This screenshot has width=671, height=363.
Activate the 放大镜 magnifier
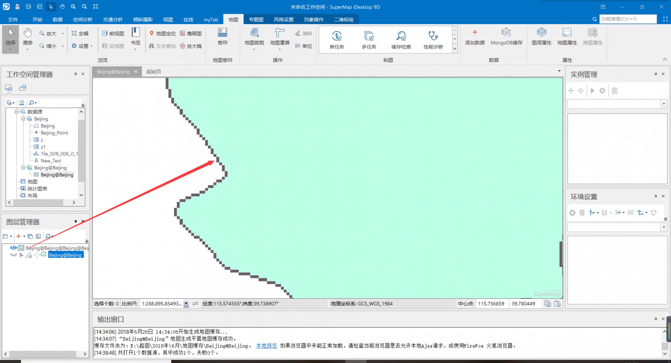191,46
